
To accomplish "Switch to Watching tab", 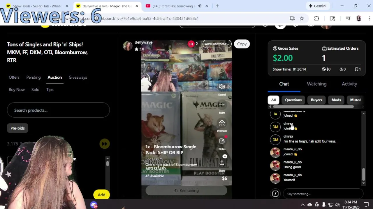I will point(317,84).
